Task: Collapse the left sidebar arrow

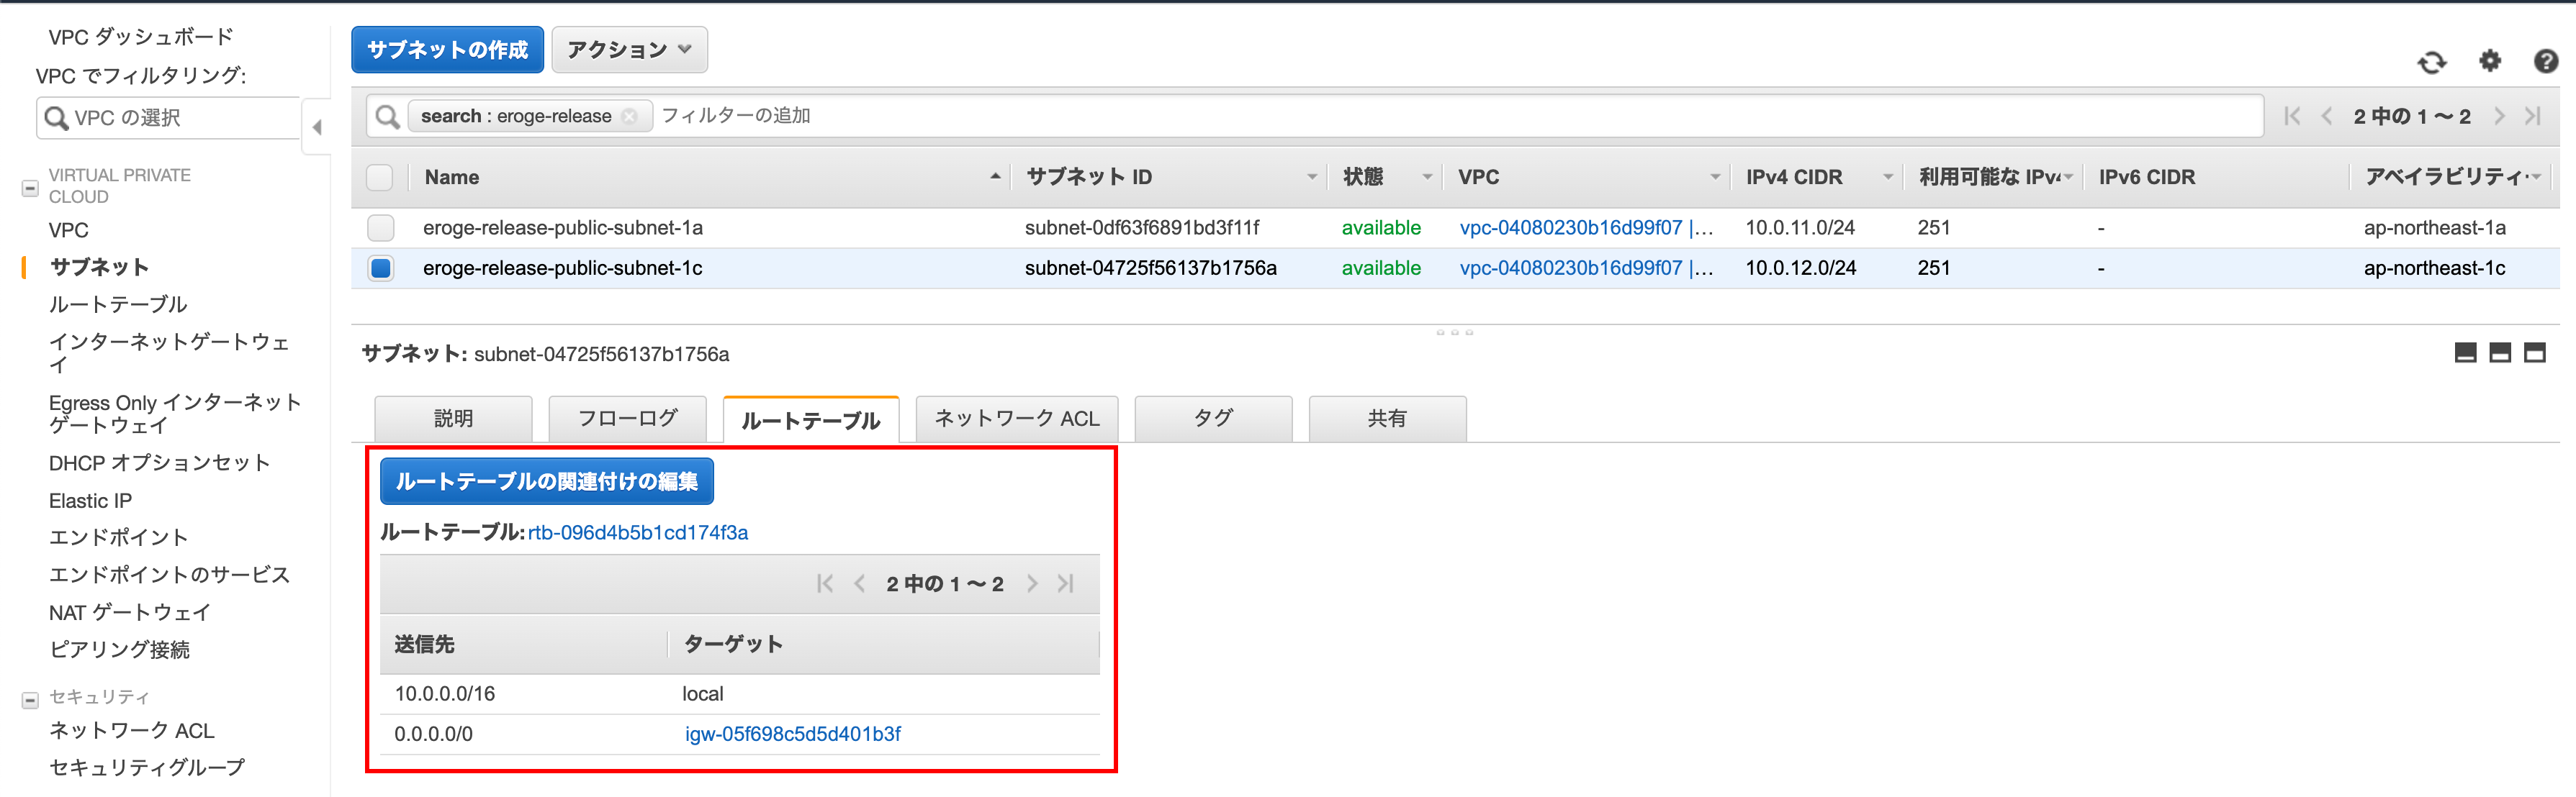Action: pyautogui.click(x=317, y=127)
